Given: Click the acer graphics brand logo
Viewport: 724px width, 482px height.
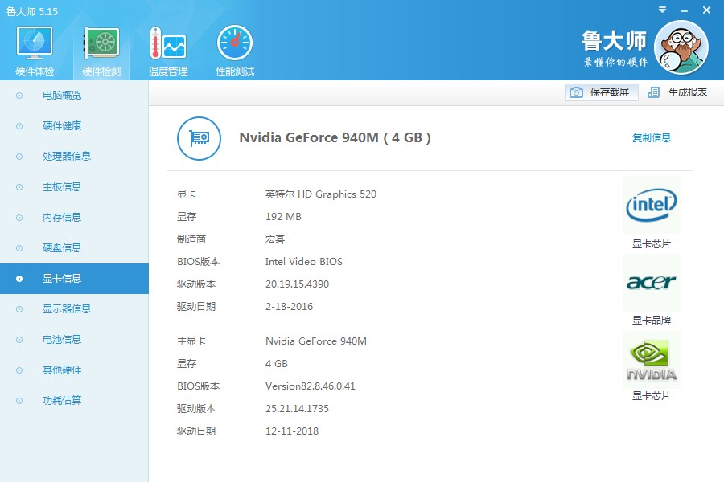Looking at the screenshot, I should pyautogui.click(x=651, y=283).
